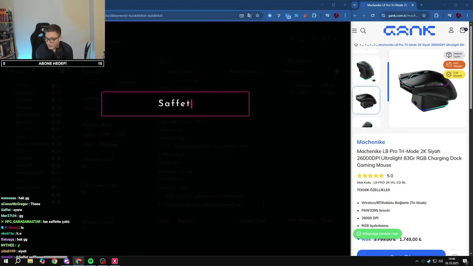This screenshot has width=473, height=266.
Task: Click the gank.com.tr address bar
Action: [x=404, y=16]
